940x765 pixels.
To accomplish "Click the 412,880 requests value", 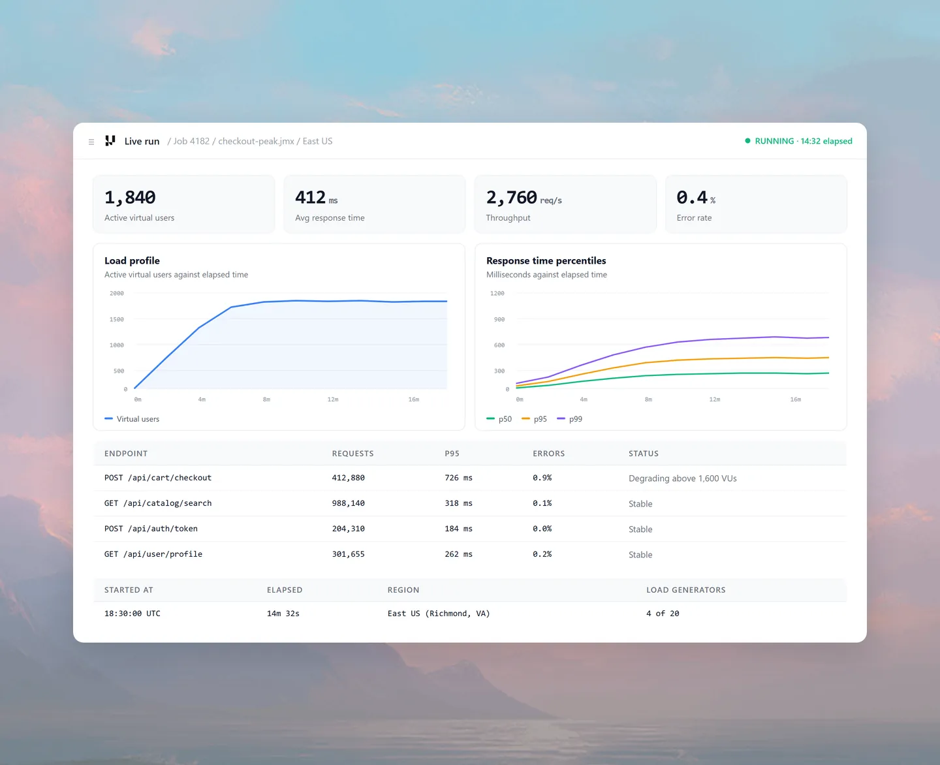I will 349,478.
